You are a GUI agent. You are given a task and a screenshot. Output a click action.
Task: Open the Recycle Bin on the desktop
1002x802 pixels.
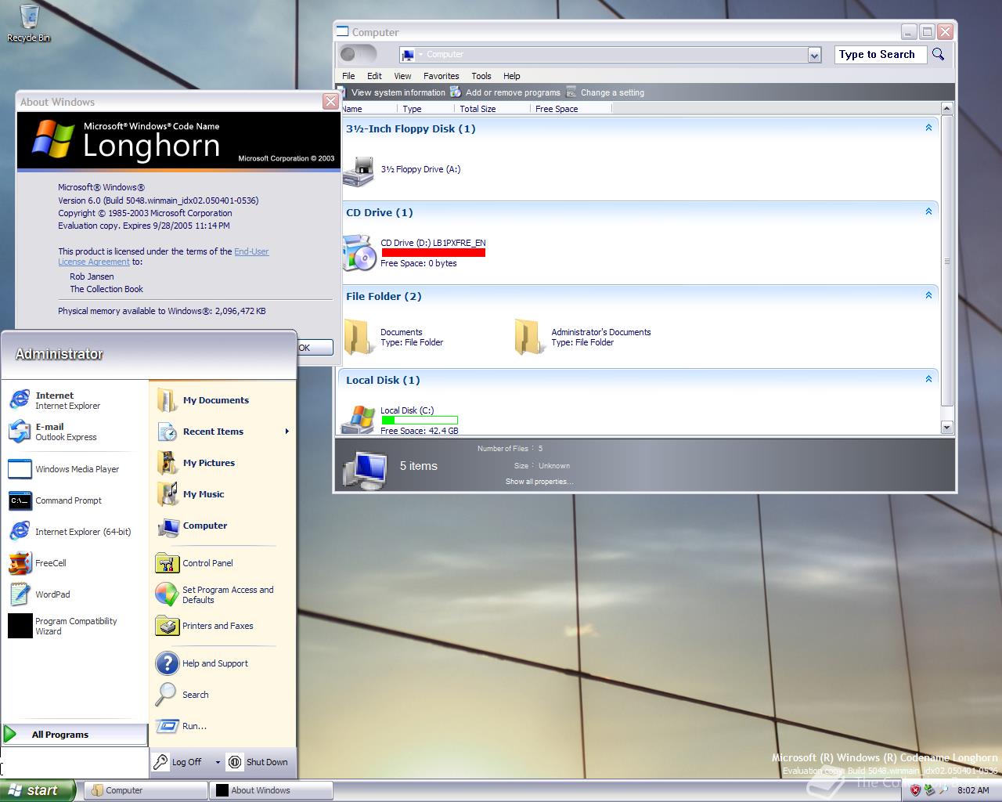28,23
